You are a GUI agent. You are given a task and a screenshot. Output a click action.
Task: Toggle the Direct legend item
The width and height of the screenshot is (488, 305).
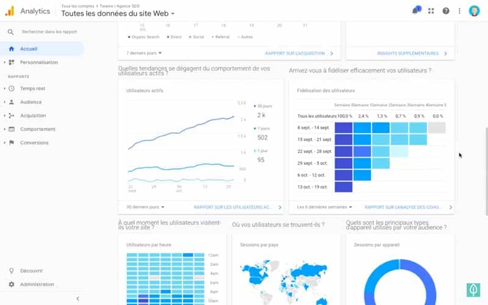point(174,37)
